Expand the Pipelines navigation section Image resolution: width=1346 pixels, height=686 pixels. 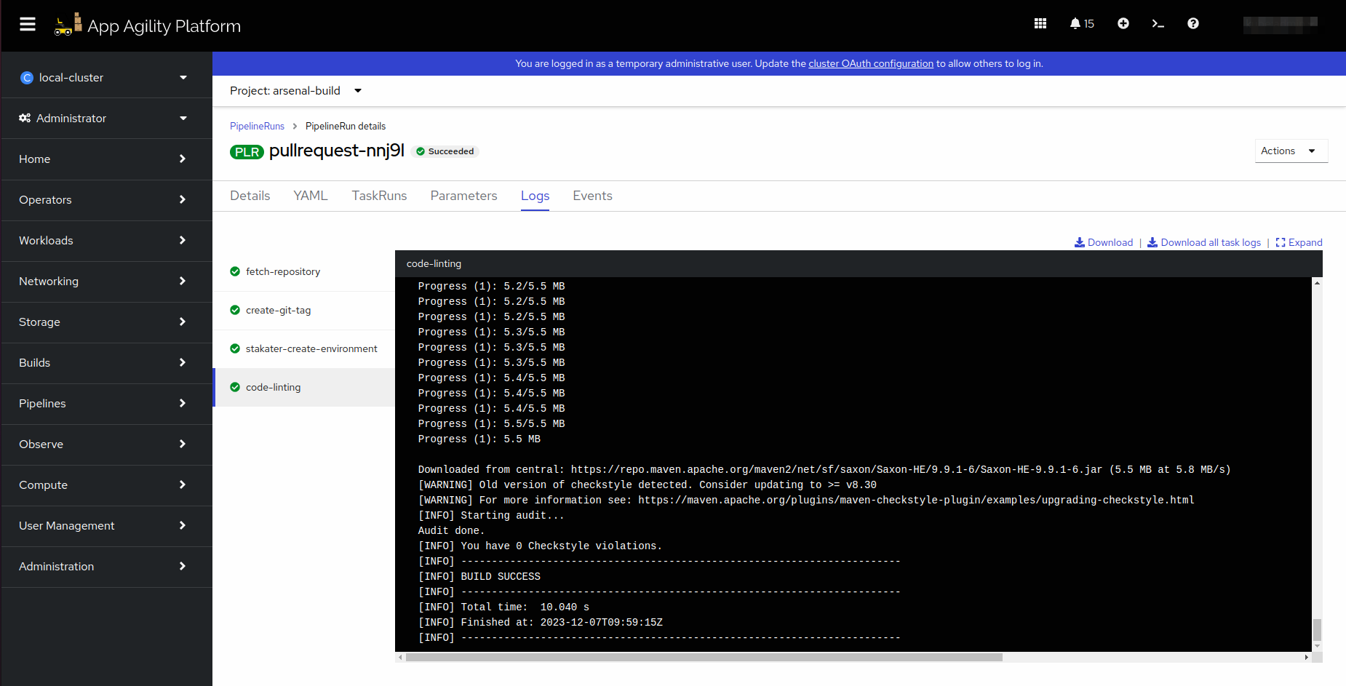pyautogui.click(x=106, y=404)
